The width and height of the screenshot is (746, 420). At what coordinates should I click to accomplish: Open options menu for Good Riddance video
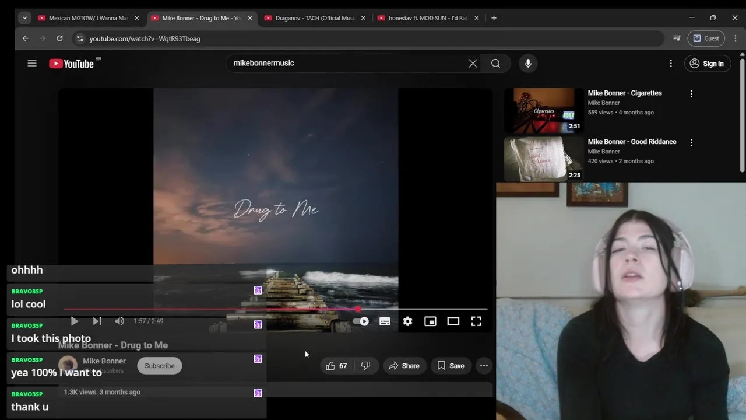691,142
